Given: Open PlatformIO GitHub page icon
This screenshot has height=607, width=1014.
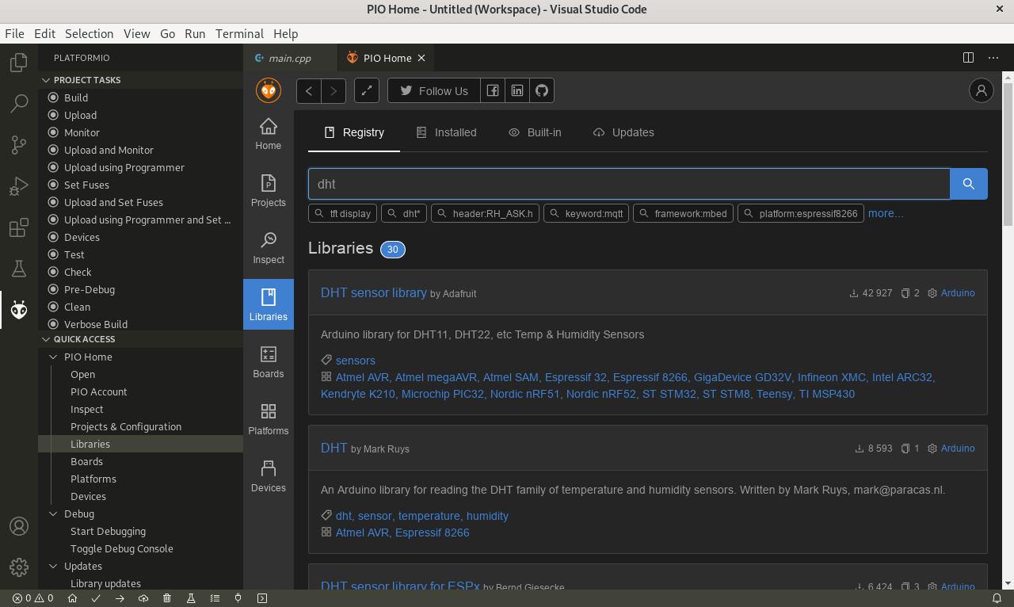Looking at the screenshot, I should coord(542,90).
